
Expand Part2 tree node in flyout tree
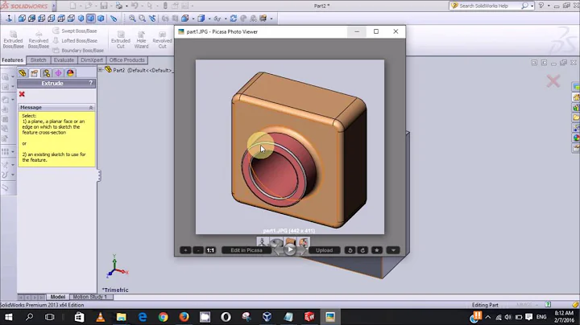[100, 70]
